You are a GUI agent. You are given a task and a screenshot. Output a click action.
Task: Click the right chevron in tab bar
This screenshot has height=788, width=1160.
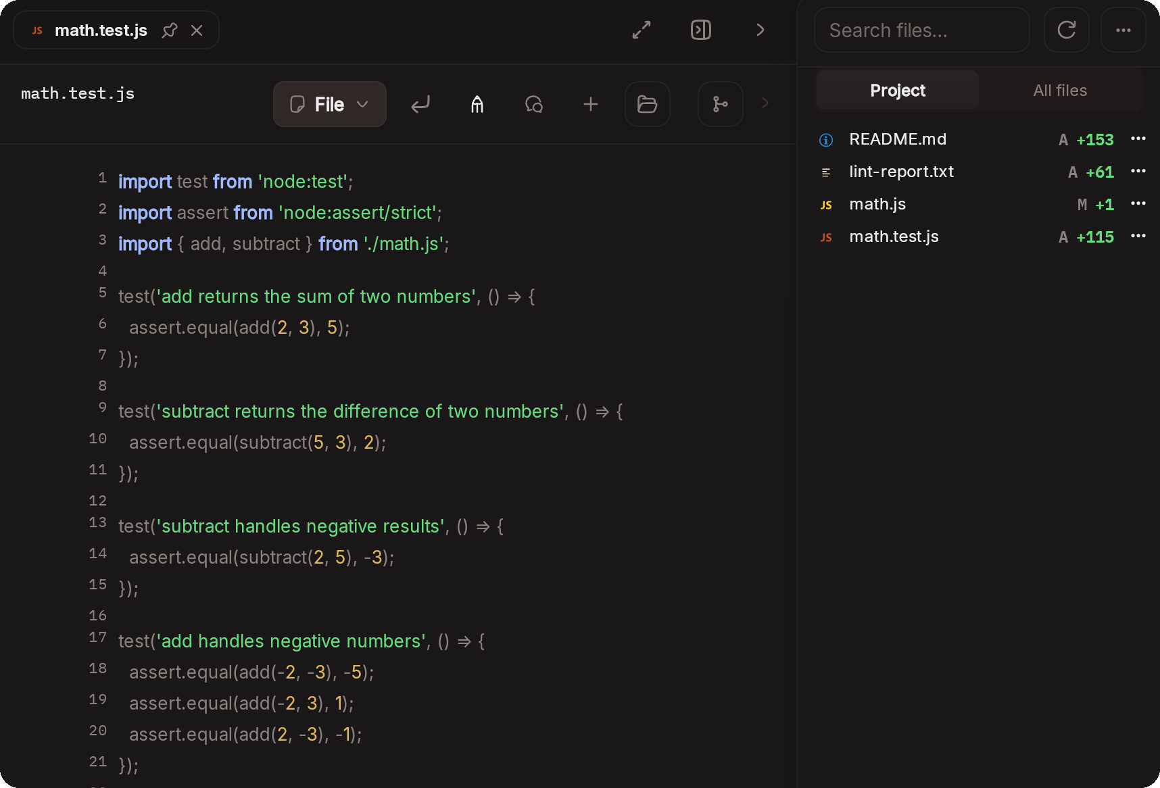pos(760,30)
